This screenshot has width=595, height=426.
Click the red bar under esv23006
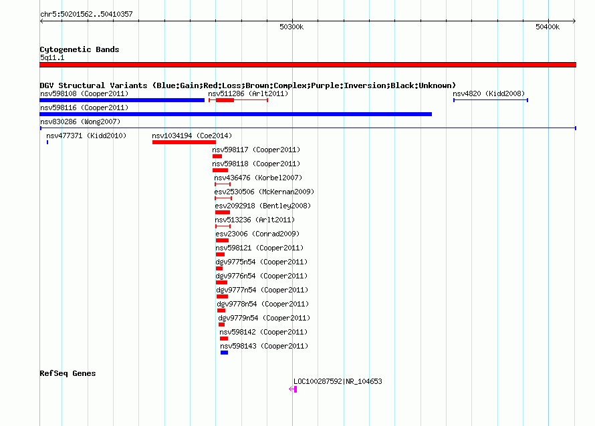pos(222,240)
